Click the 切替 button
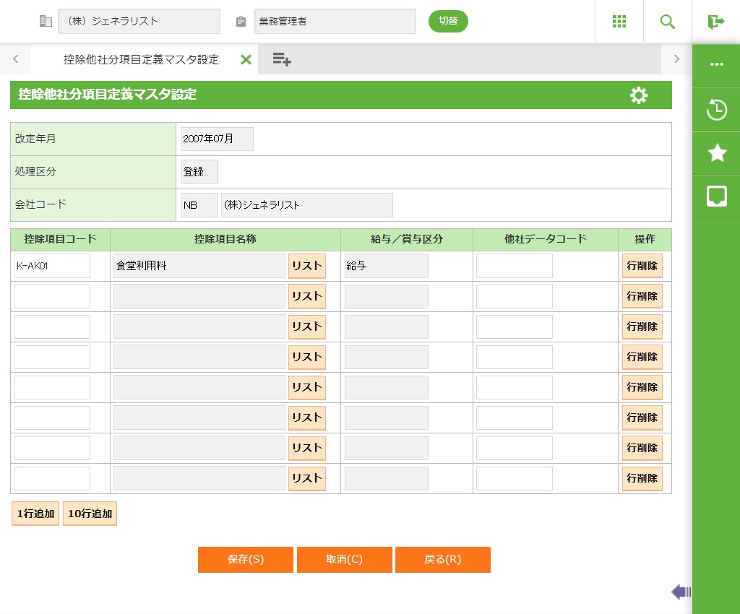Viewport: 740px width, 614px height. point(448,21)
